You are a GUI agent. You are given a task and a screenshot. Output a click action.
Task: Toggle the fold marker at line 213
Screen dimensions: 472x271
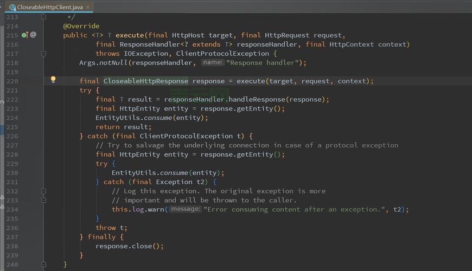click(44, 17)
